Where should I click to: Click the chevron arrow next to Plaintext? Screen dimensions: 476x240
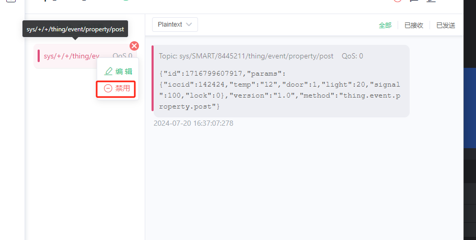pos(189,25)
